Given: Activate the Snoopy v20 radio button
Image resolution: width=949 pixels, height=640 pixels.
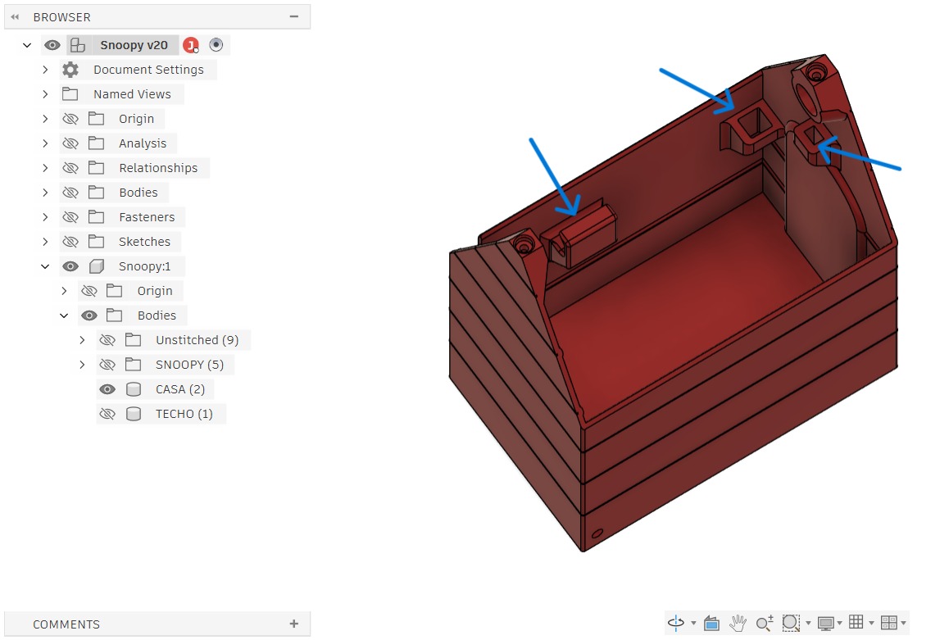Looking at the screenshot, I should [216, 45].
